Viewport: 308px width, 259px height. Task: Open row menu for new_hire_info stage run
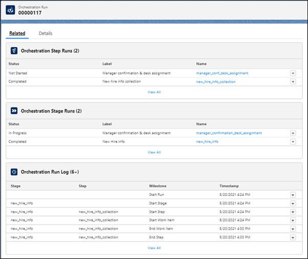click(293, 142)
